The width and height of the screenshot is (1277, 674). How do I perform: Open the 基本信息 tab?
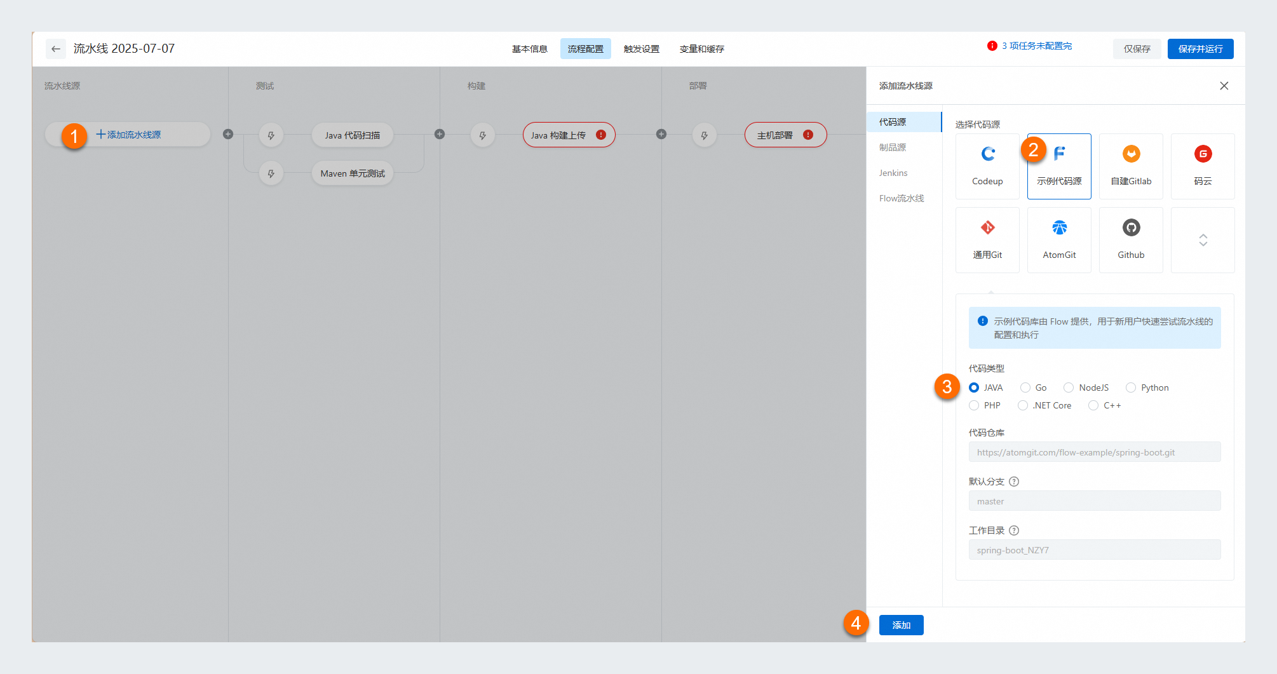(530, 49)
